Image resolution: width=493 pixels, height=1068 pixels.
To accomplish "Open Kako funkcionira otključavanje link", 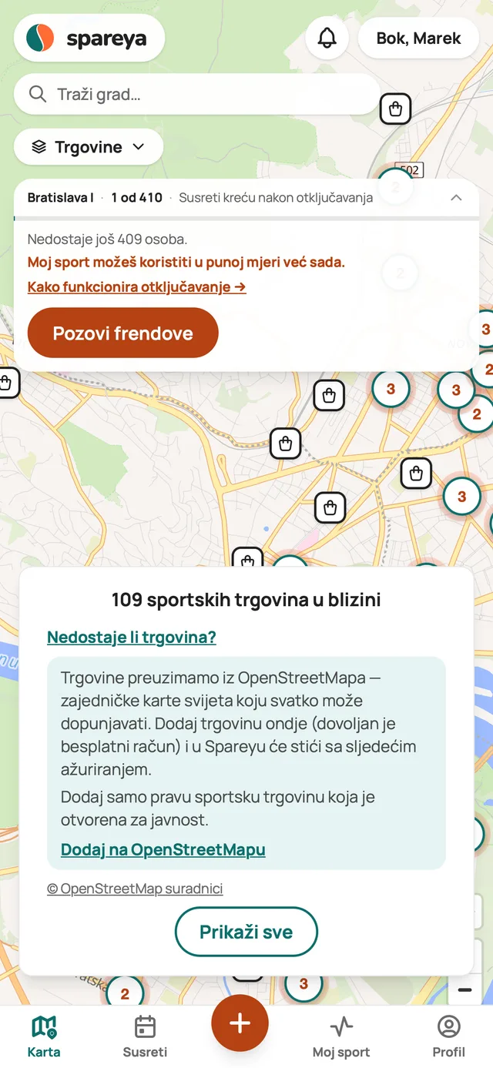I will point(137,287).
